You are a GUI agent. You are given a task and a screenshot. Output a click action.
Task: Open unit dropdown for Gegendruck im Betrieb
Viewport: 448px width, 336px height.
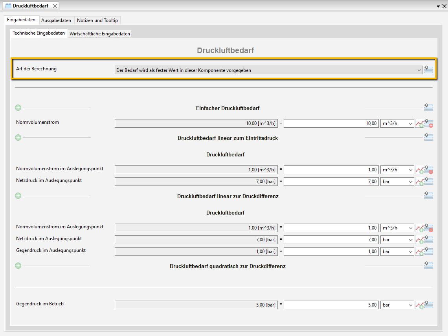click(397, 305)
